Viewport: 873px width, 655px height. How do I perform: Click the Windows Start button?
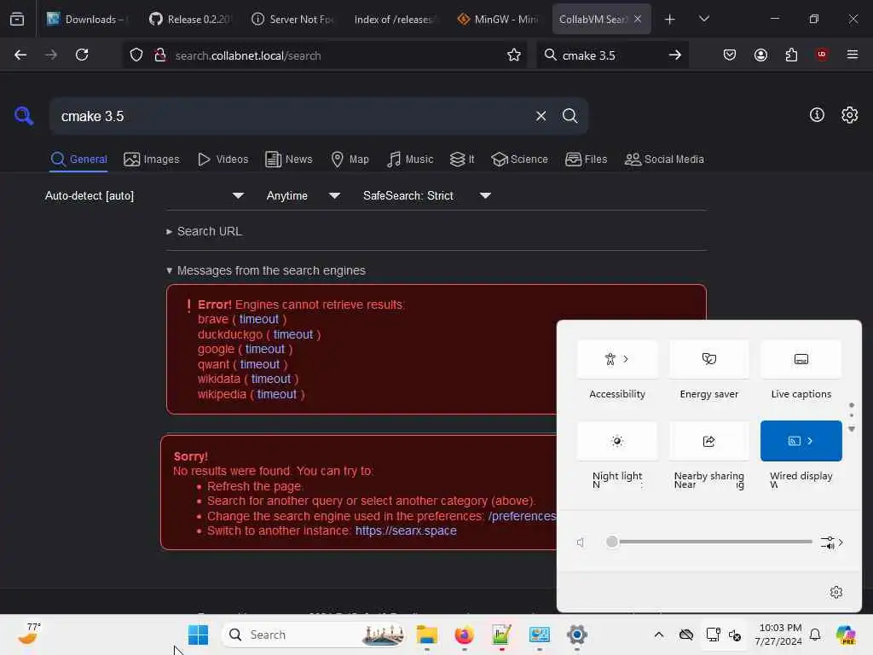[198, 635]
